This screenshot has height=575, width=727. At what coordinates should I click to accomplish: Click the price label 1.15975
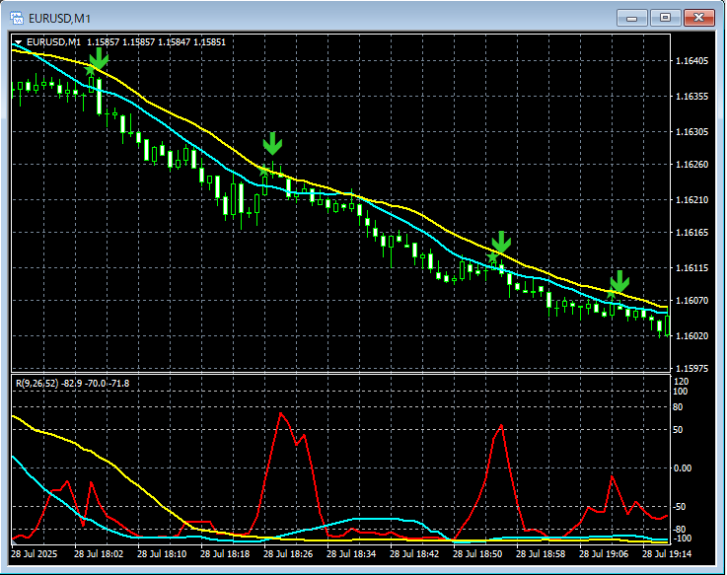pos(692,369)
